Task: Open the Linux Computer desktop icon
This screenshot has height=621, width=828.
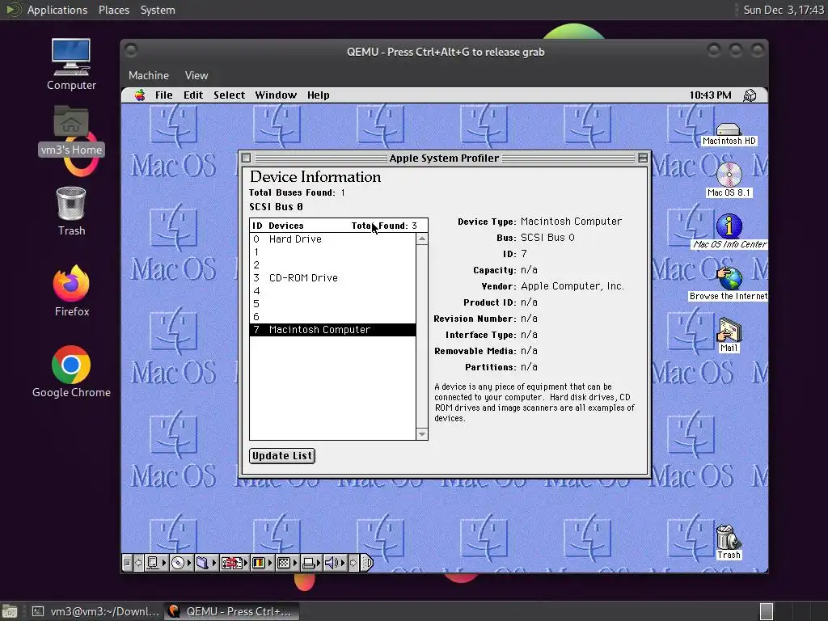Action: (x=71, y=65)
